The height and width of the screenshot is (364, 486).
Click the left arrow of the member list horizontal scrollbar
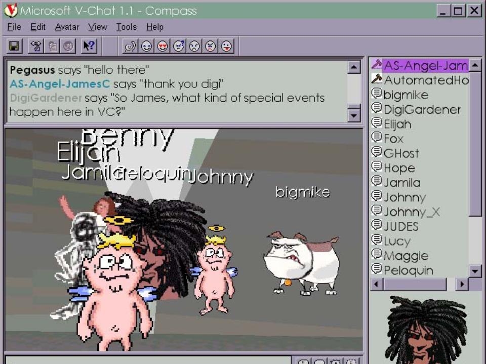click(376, 284)
